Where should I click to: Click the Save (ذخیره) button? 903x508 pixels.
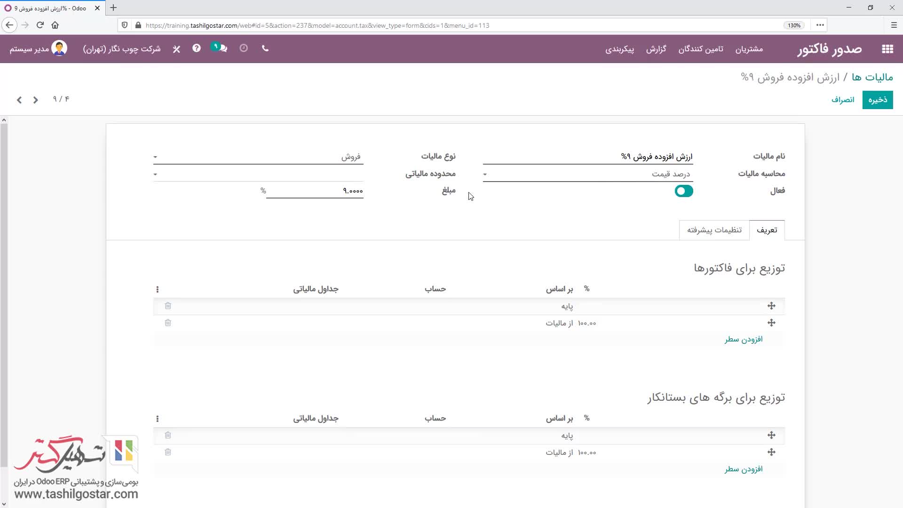coord(877,100)
